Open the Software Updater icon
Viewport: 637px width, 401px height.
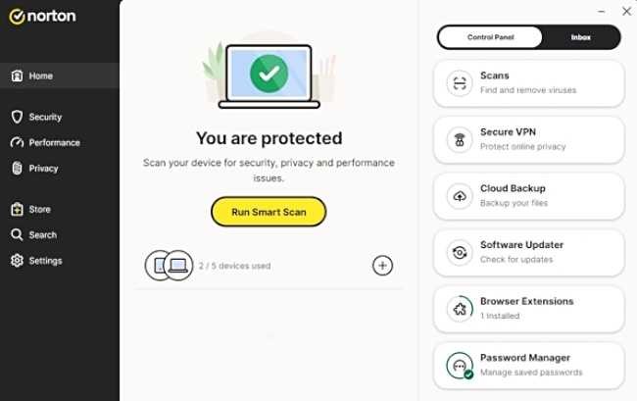click(x=459, y=253)
